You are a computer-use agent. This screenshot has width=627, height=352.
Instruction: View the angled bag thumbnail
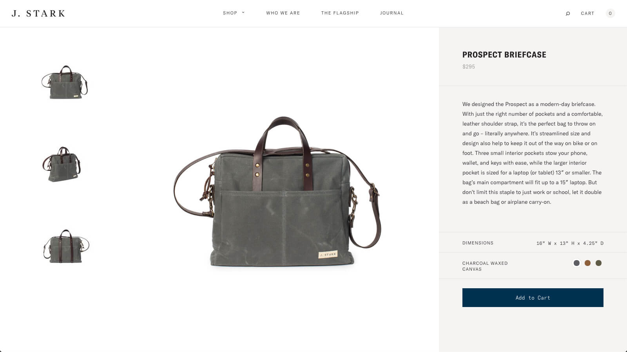tap(62, 164)
